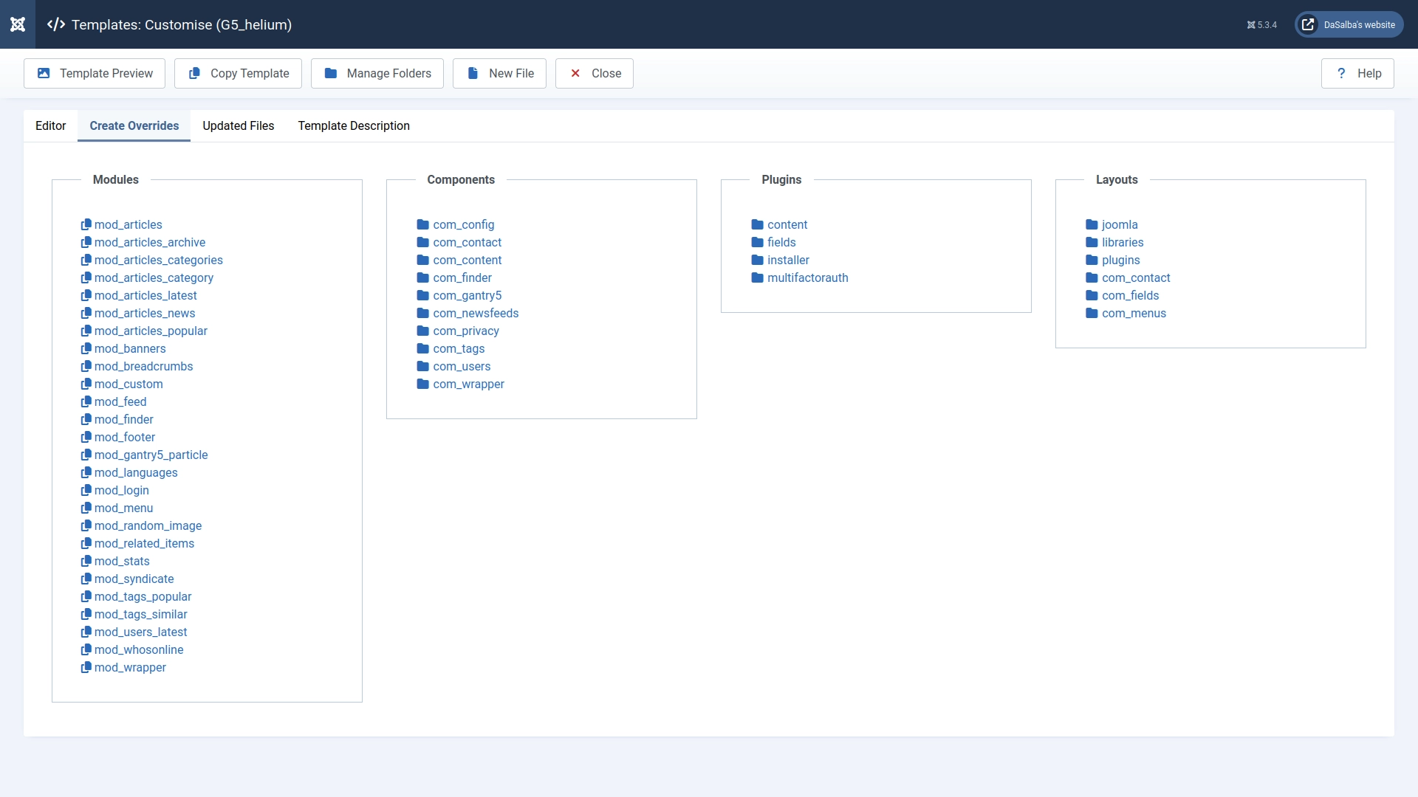This screenshot has height=797, width=1418.
Task: Open DaSalba's website via external link icon
Action: coord(1308,24)
